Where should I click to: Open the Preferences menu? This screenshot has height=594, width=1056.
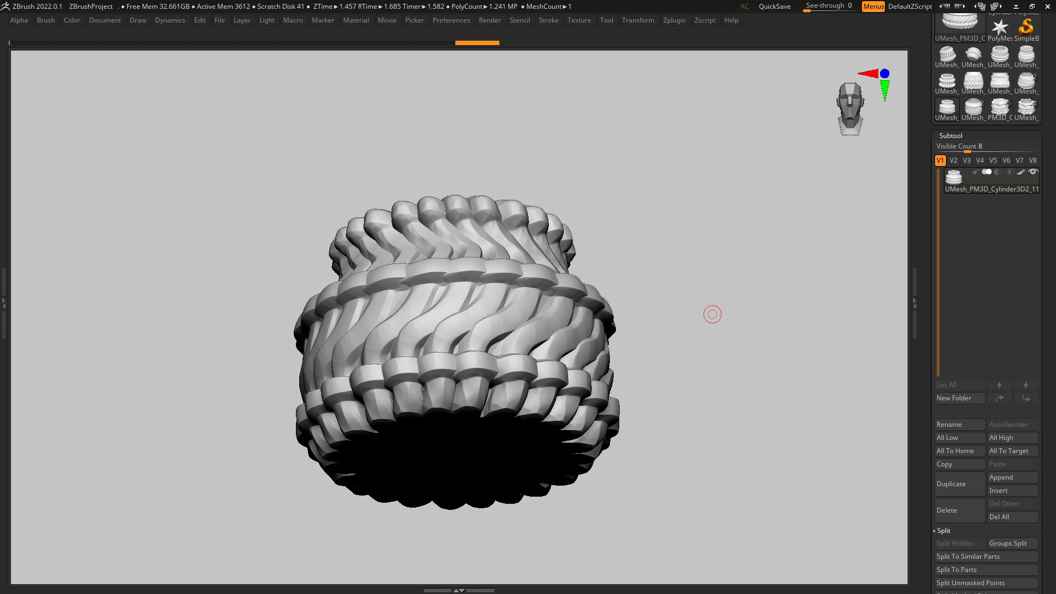(451, 20)
